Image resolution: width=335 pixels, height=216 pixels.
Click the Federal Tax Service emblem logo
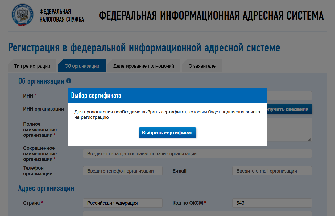click(x=23, y=15)
